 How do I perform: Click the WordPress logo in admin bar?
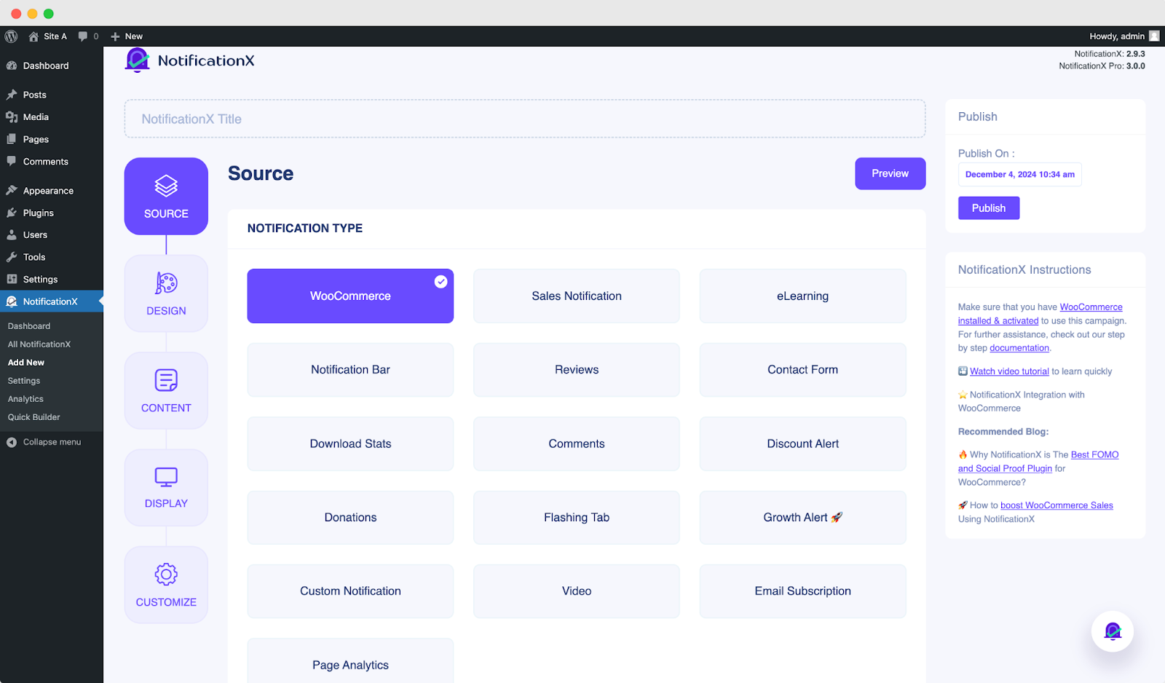click(11, 36)
